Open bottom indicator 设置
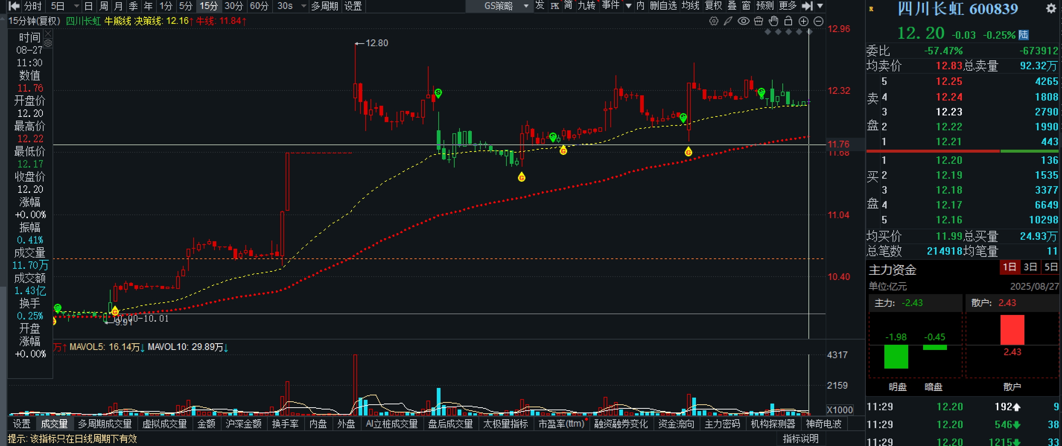 pyautogui.click(x=22, y=424)
